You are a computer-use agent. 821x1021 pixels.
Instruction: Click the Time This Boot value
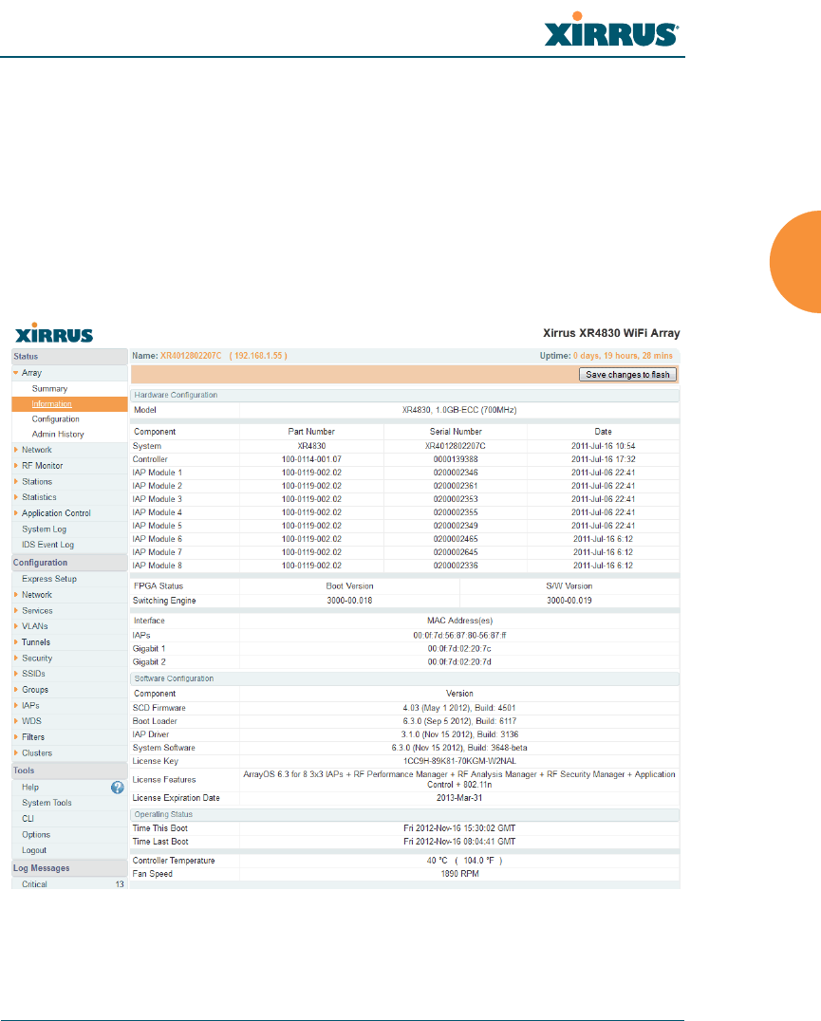(459, 828)
